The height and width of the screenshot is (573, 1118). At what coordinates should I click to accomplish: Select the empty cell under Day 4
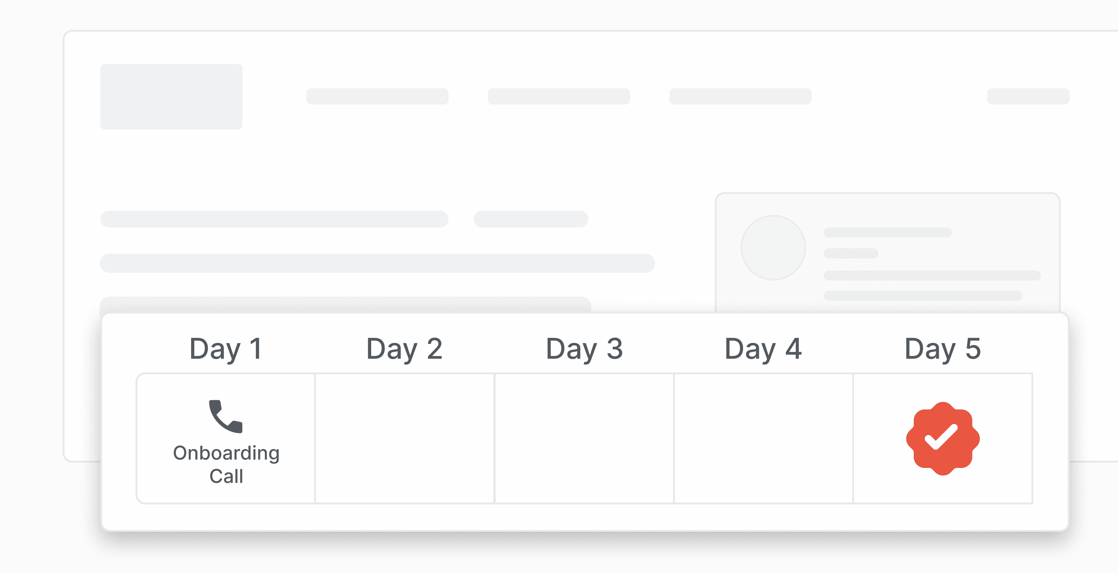click(764, 438)
